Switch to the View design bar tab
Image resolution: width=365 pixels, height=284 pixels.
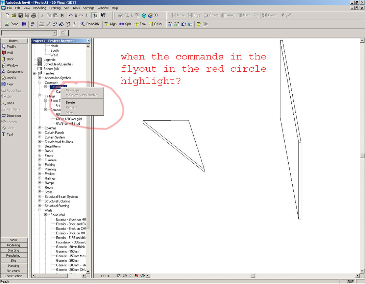[x=14, y=240]
